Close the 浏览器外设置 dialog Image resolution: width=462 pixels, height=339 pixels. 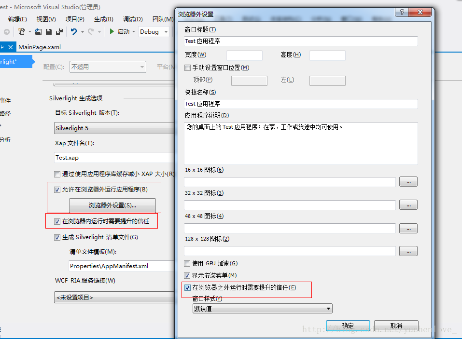[x=420, y=12]
